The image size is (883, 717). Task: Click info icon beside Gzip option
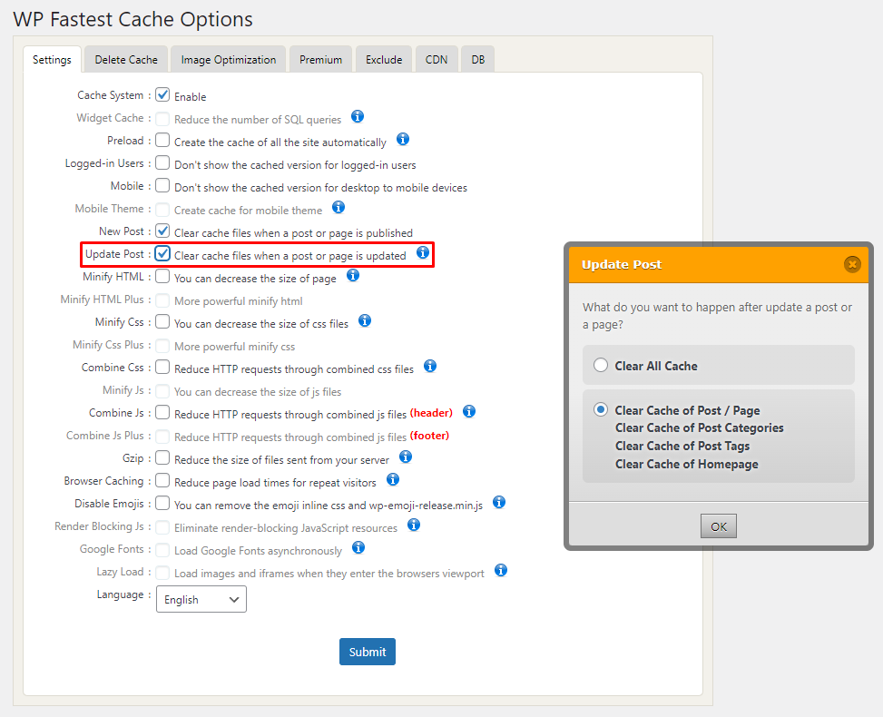406,457
